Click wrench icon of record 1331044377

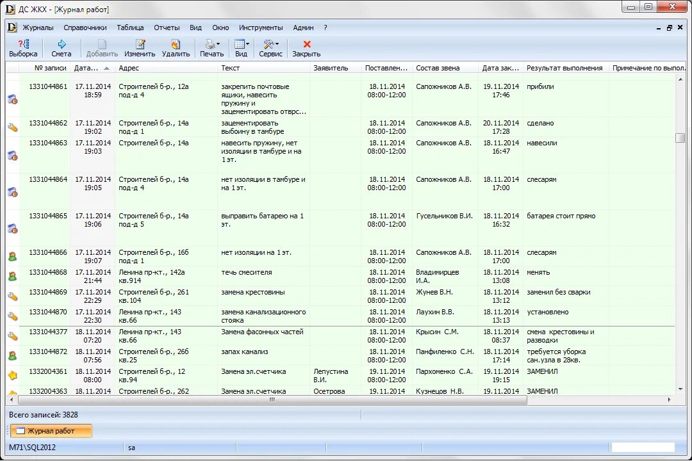click(x=13, y=336)
